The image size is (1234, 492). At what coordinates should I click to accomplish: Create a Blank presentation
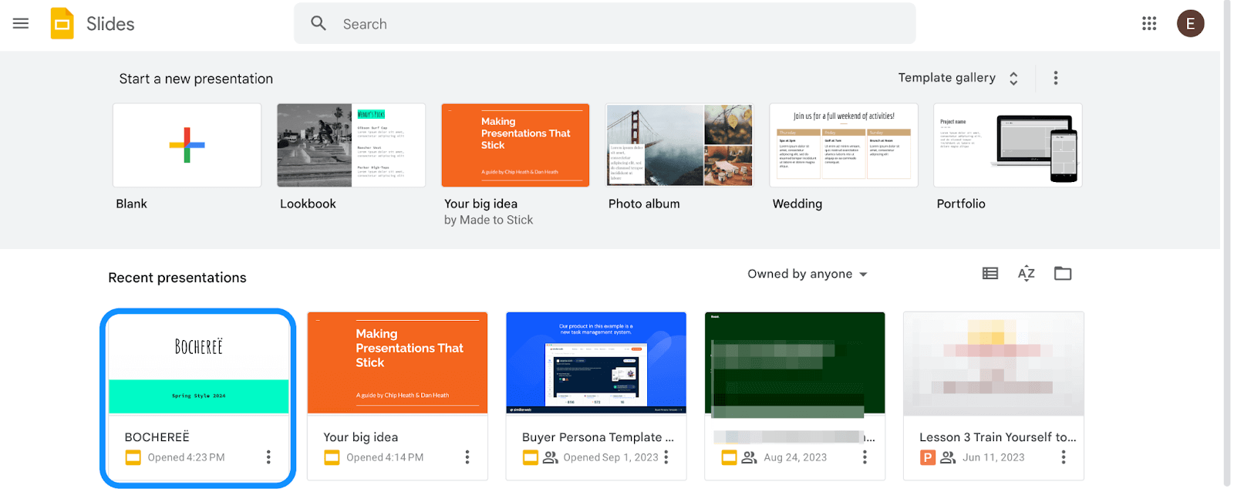[187, 145]
